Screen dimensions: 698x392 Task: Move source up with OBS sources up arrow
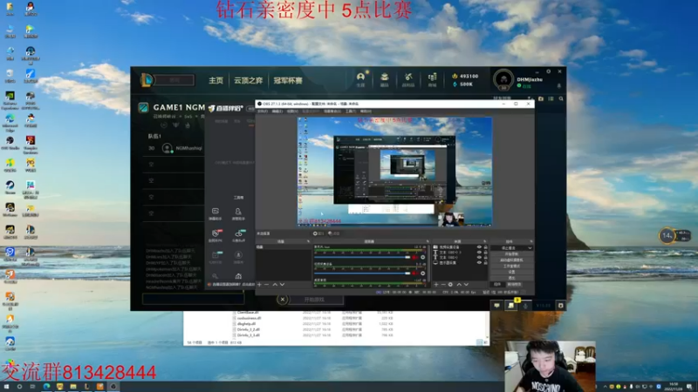pos(459,285)
